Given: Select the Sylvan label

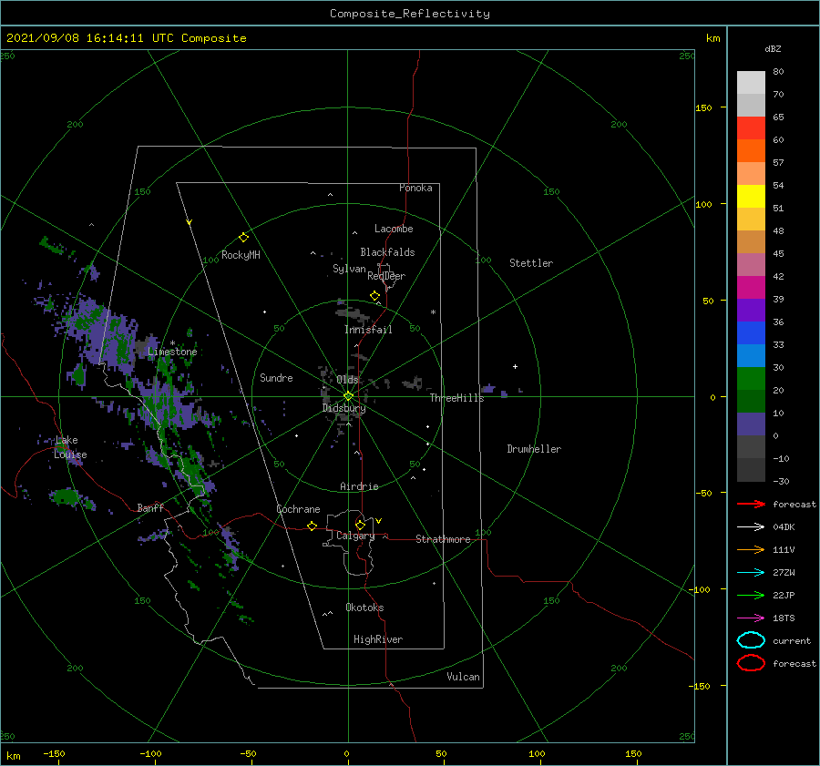Looking at the screenshot, I should pos(349,269).
